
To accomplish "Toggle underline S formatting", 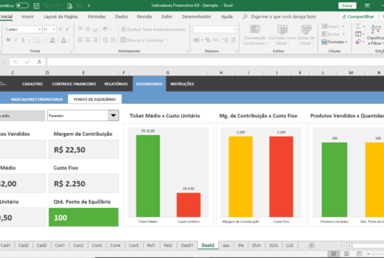I will (23, 40).
